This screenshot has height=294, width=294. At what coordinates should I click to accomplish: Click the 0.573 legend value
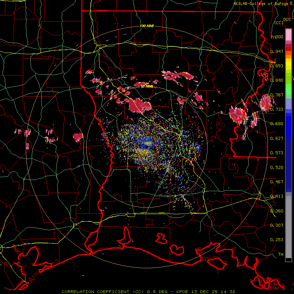(277, 153)
